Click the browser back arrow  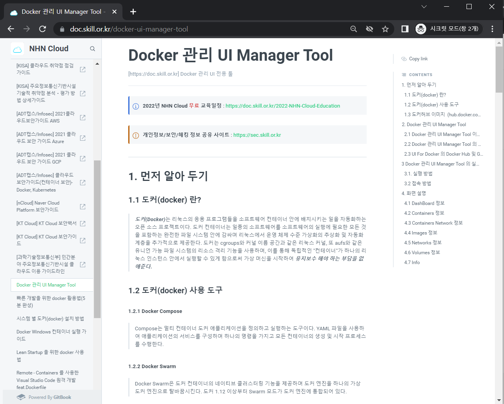(x=11, y=29)
